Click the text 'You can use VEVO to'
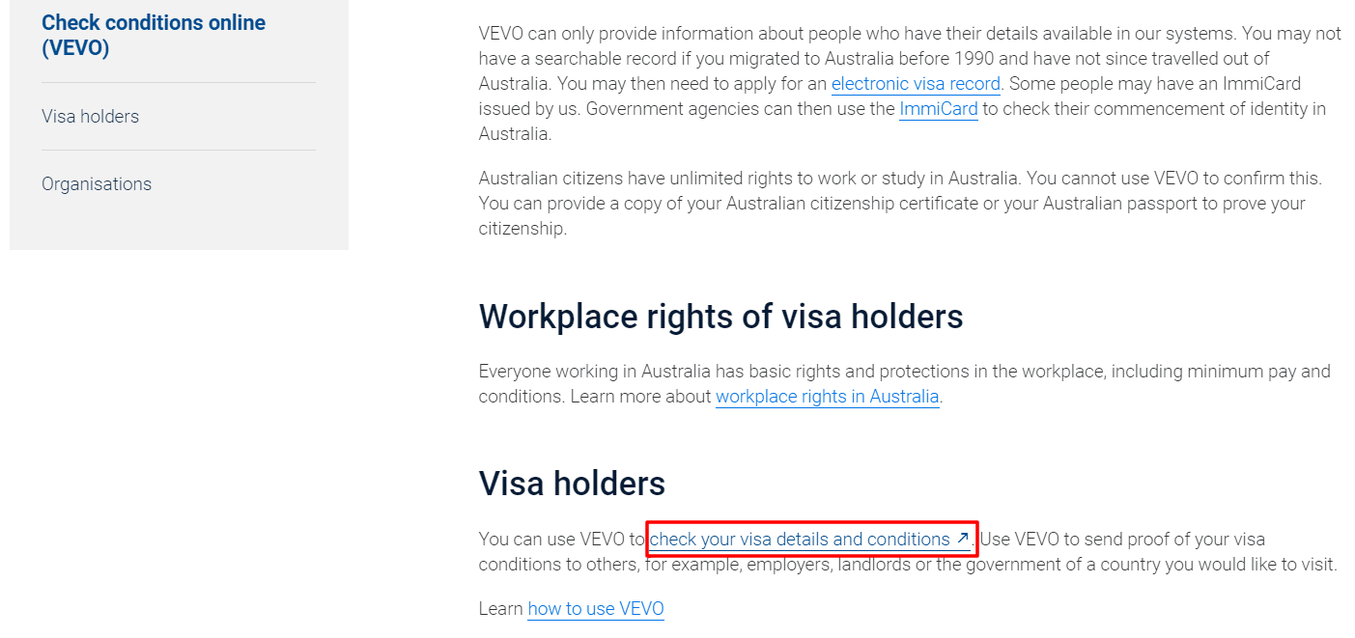 pyautogui.click(x=560, y=540)
